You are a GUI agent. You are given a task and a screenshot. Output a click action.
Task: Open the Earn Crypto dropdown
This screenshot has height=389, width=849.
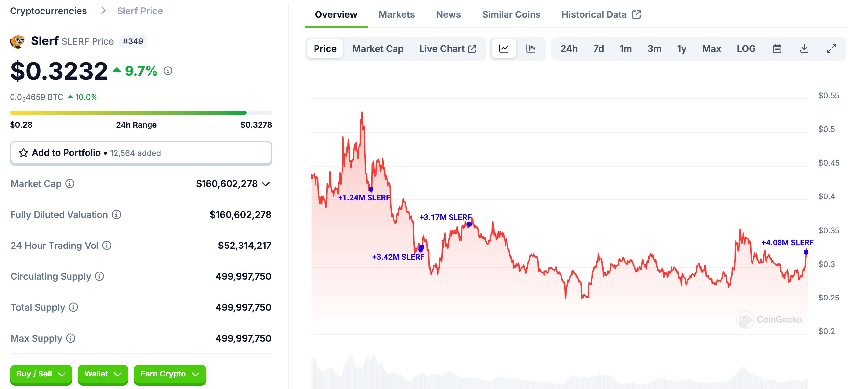click(x=170, y=374)
